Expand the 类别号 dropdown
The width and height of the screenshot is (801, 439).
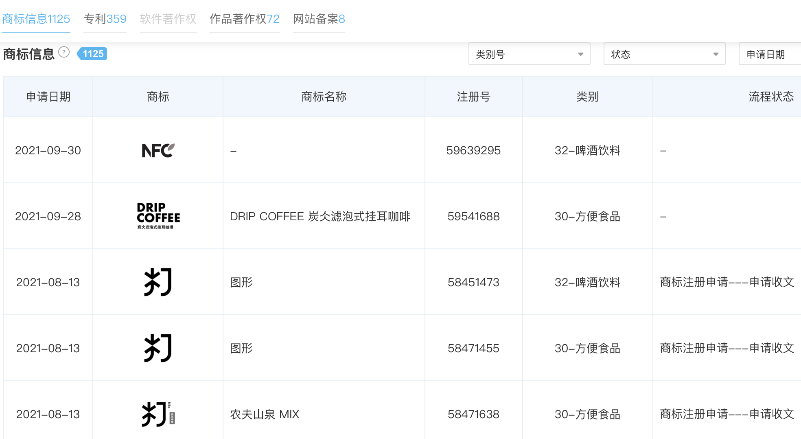pyautogui.click(x=529, y=54)
